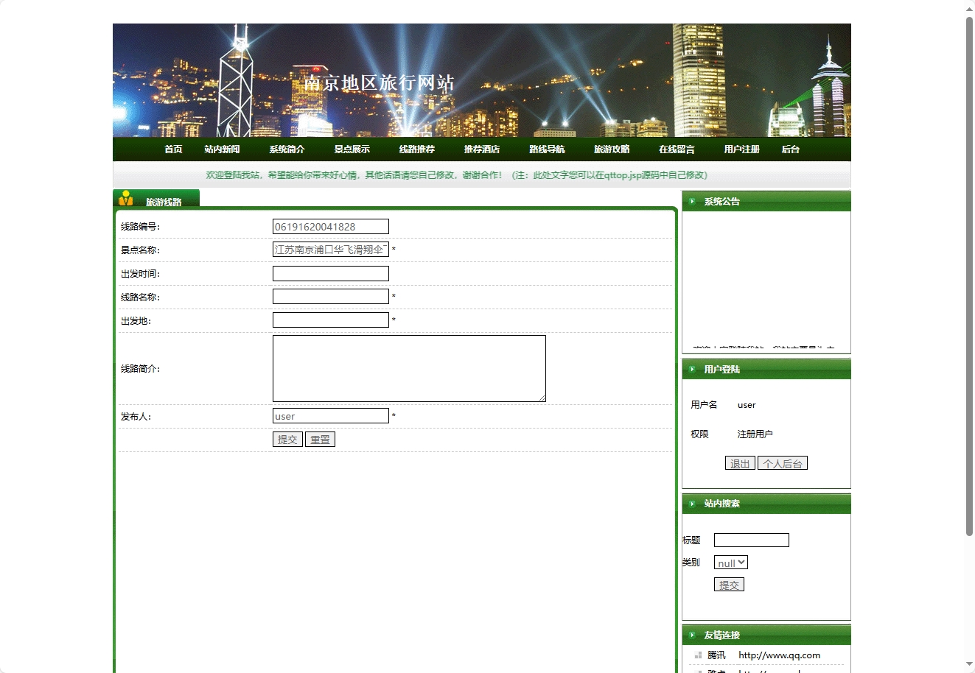Click the bullet icon beside 腾讯
This screenshot has width=975, height=673.
(x=698, y=655)
